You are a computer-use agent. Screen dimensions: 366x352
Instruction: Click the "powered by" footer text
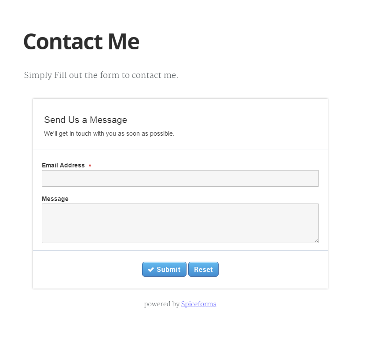(x=161, y=304)
